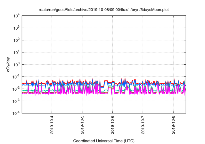This screenshot has height=144, width=205.
Task: Click the Coordinated Universal Time (UTC) label
Action: click(104, 141)
